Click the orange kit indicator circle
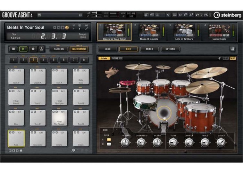 click(67, 27)
